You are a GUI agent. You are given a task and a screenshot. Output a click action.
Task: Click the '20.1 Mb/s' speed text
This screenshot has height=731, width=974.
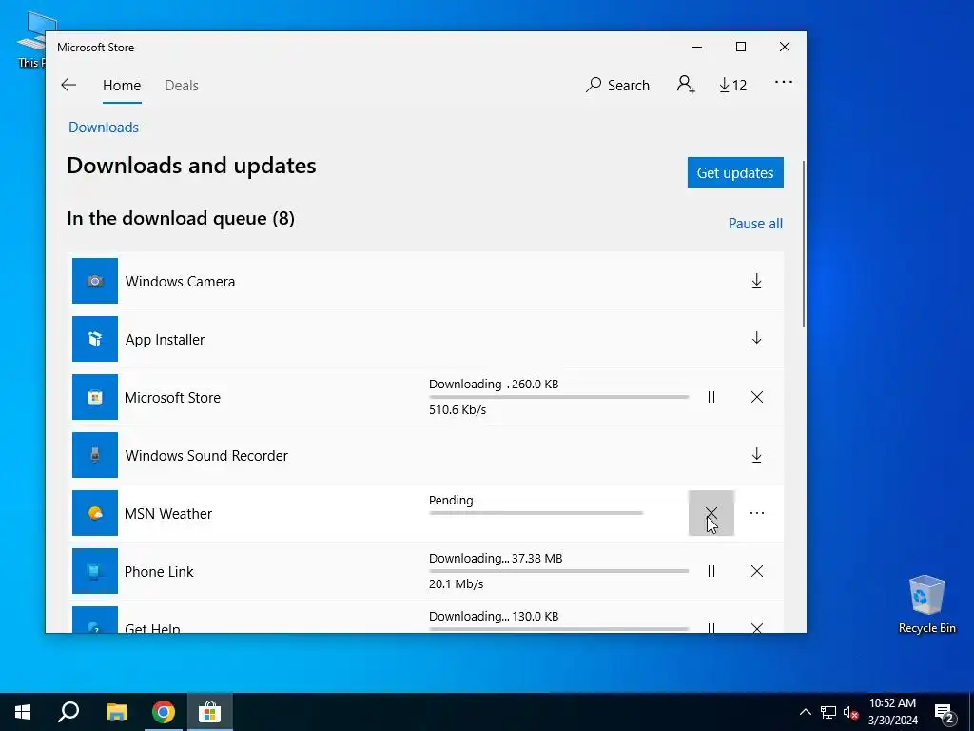(456, 583)
